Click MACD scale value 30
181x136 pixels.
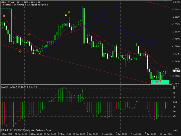(x=174, y=93)
